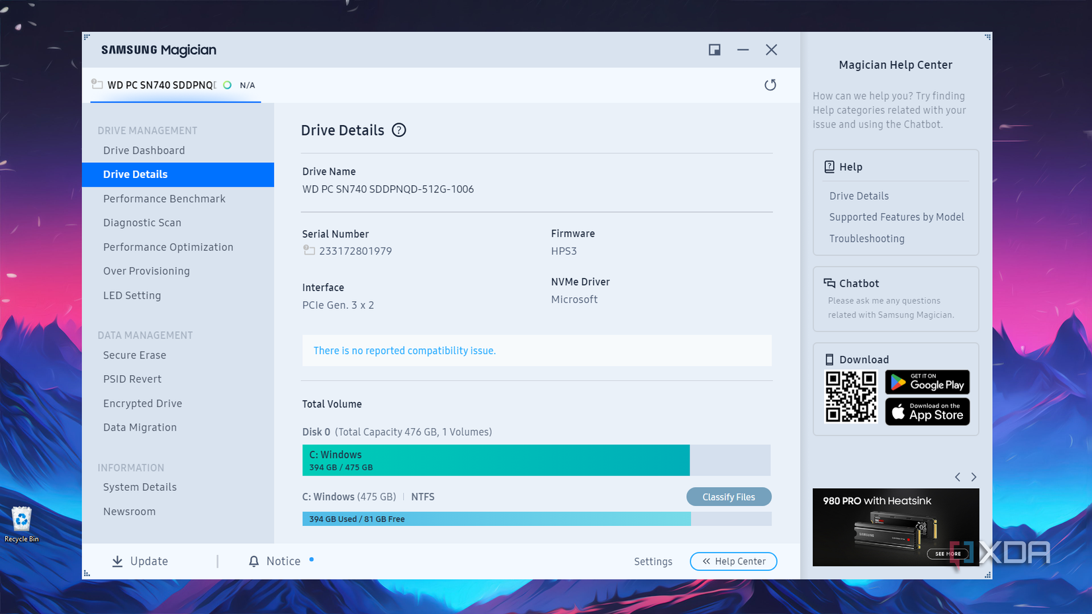Click the Notice bell icon
Viewport: 1092px width, 614px height.
(253, 561)
